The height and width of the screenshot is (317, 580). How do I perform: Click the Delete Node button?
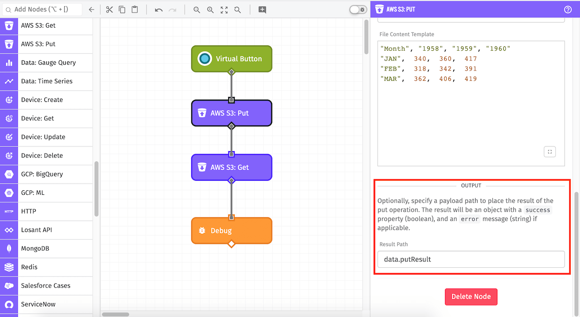pos(471,297)
